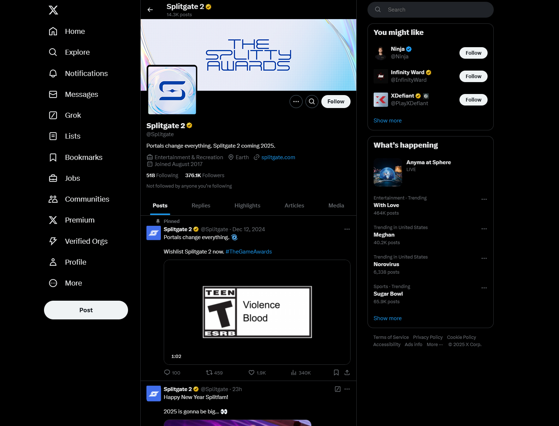Follow XDefiant

point(473,100)
